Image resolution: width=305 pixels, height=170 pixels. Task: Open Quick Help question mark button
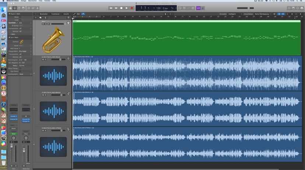(x=19, y=8)
